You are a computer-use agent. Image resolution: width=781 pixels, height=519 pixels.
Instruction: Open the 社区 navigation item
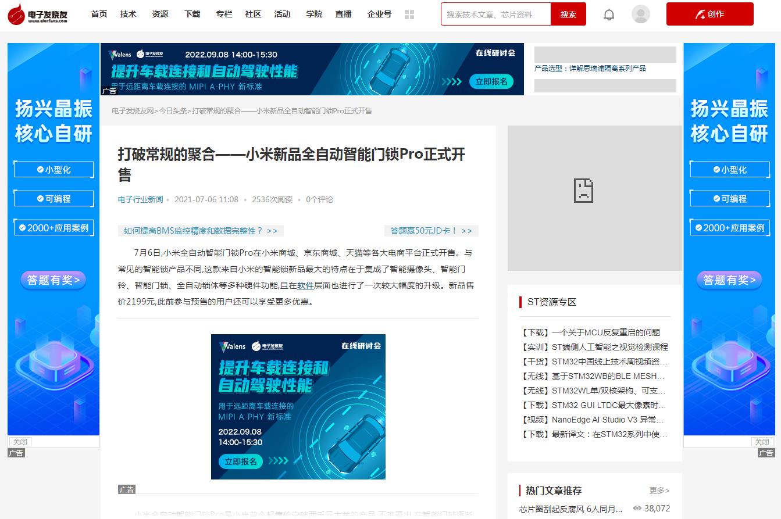click(253, 14)
